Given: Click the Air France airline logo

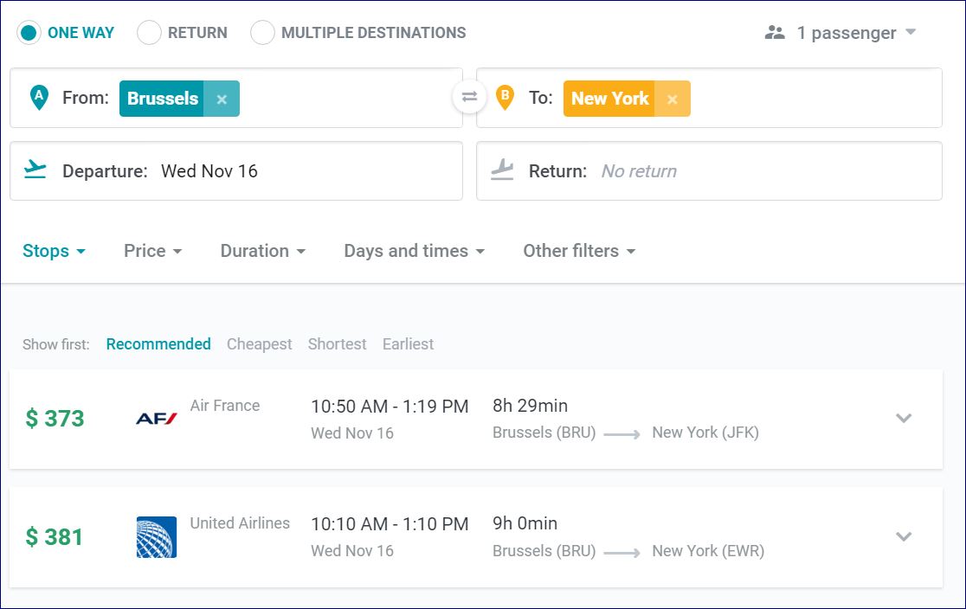Looking at the screenshot, I should click(157, 419).
